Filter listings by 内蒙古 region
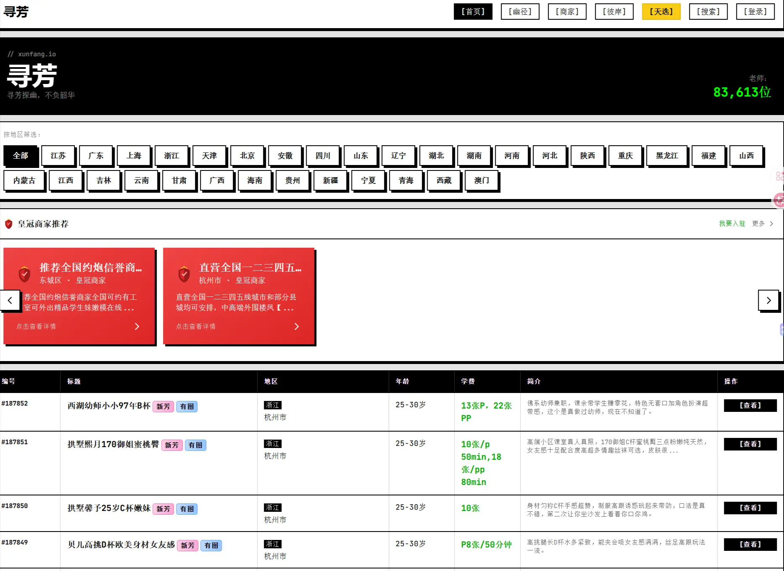784x571 pixels. (x=24, y=181)
